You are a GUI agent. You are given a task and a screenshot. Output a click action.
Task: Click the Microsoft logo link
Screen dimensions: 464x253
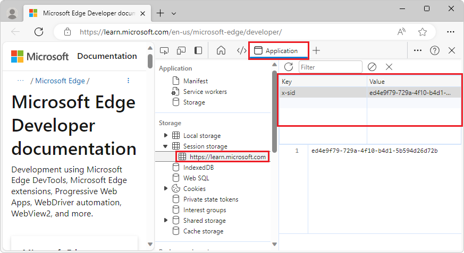(x=40, y=56)
